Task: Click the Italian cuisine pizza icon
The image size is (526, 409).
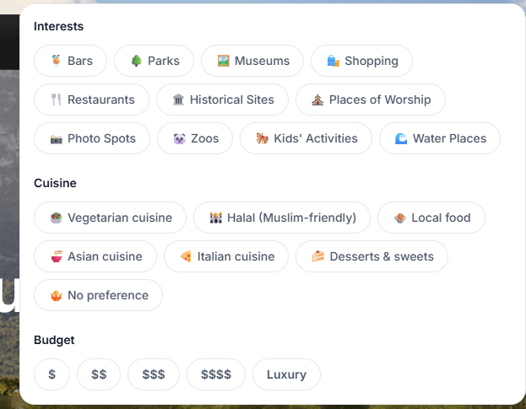Action: tap(186, 256)
